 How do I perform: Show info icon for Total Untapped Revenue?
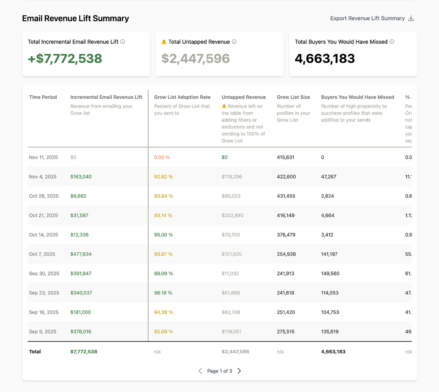click(x=234, y=42)
